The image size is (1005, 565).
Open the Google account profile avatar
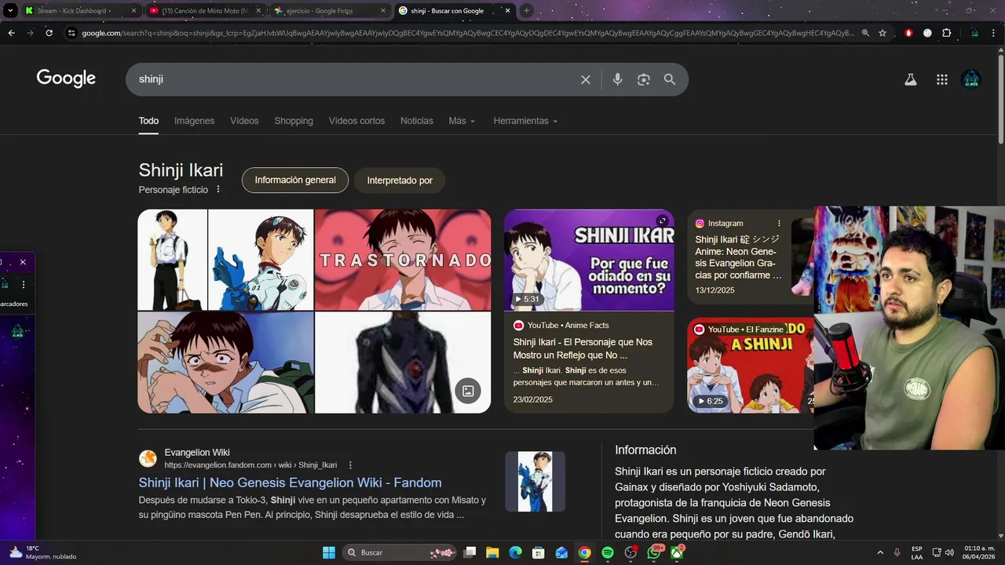pyautogui.click(x=971, y=79)
